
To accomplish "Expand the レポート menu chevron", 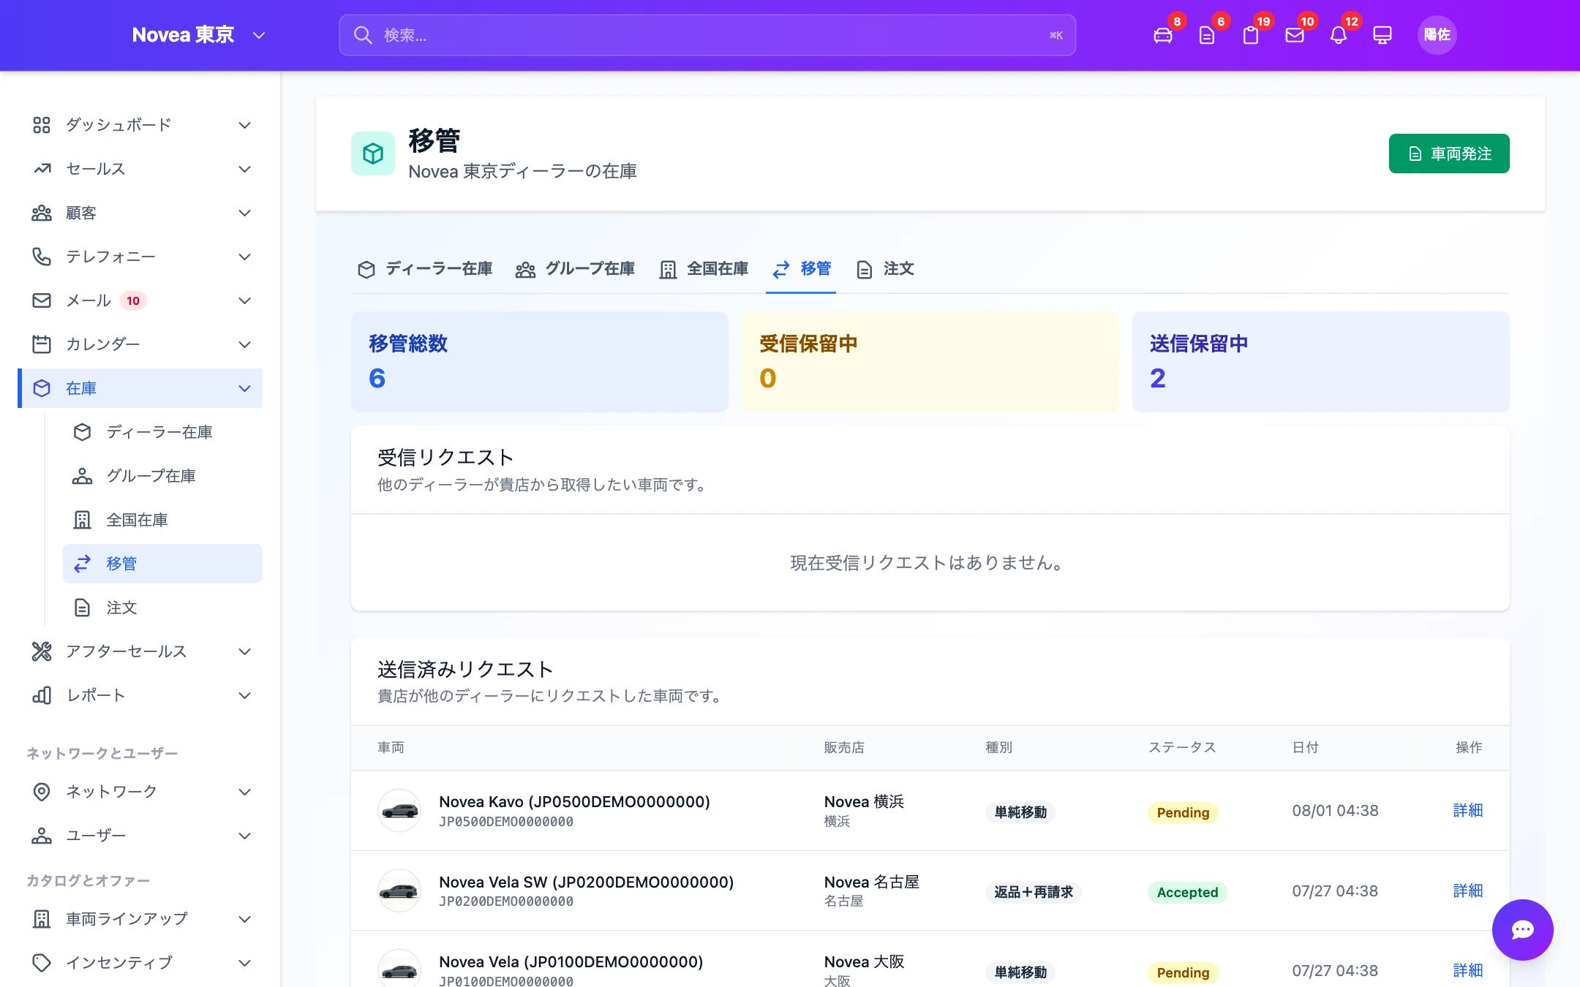I will coord(245,695).
